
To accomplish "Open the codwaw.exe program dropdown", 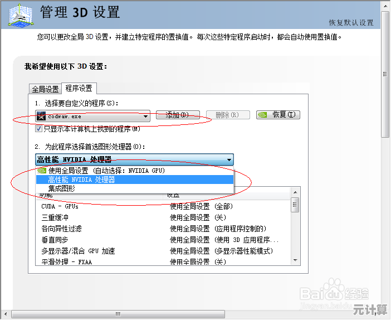I will (x=146, y=116).
